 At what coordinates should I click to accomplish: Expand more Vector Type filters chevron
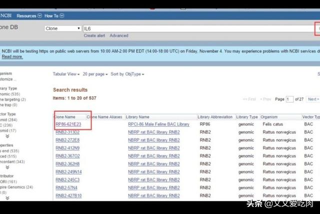point(7,136)
